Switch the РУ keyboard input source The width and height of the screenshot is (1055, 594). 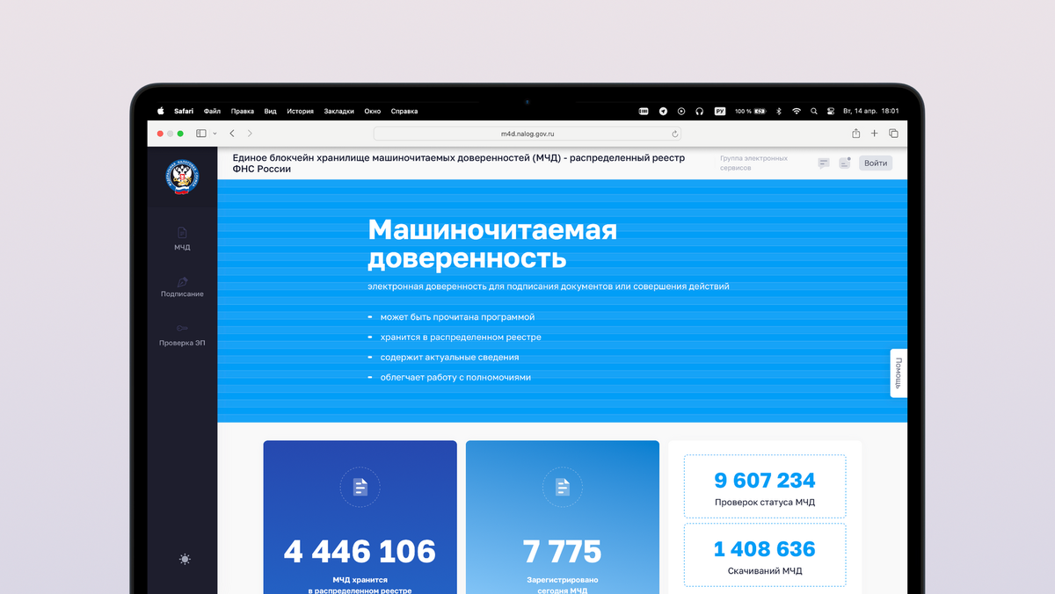[x=720, y=112]
